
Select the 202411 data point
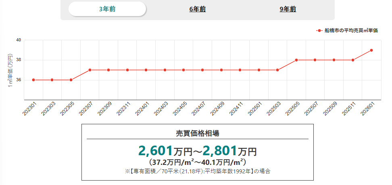tap(240, 70)
